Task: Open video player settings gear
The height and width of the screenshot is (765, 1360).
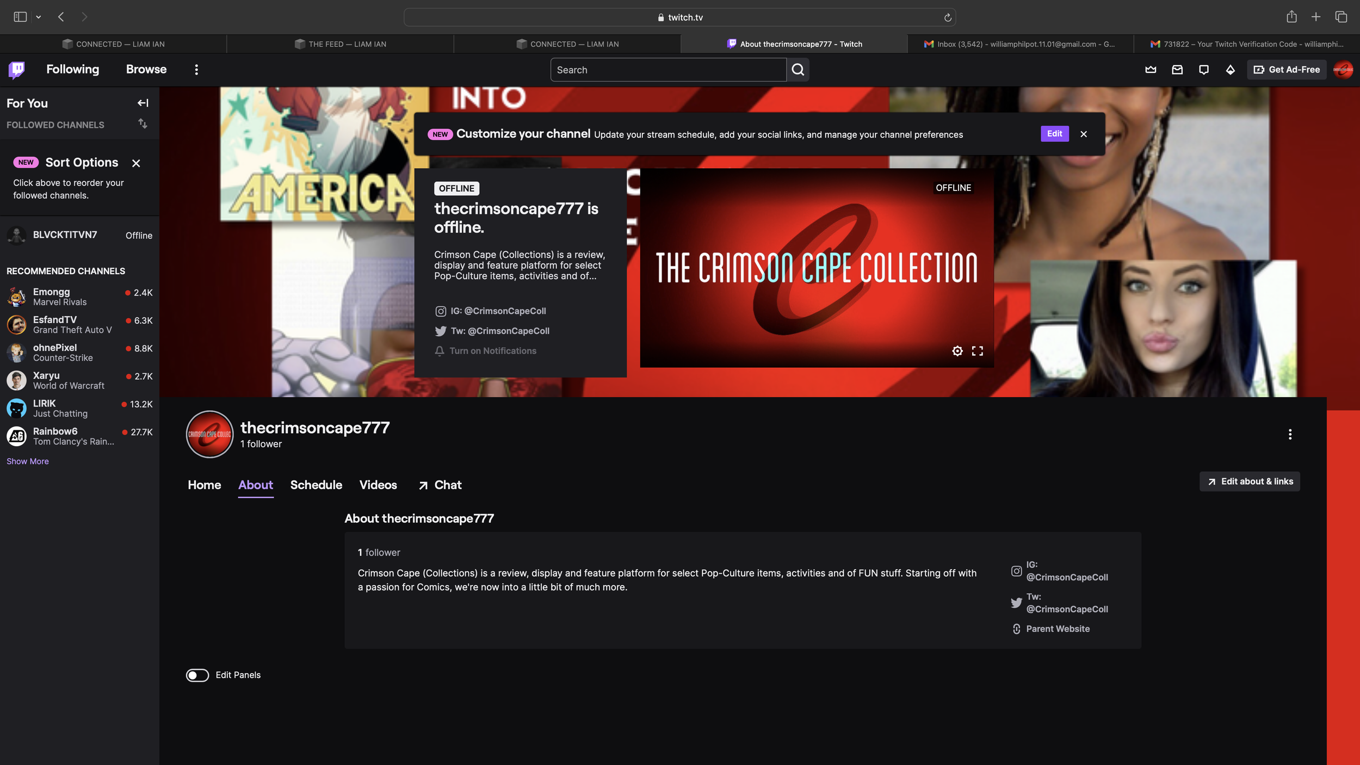Action: tap(957, 351)
